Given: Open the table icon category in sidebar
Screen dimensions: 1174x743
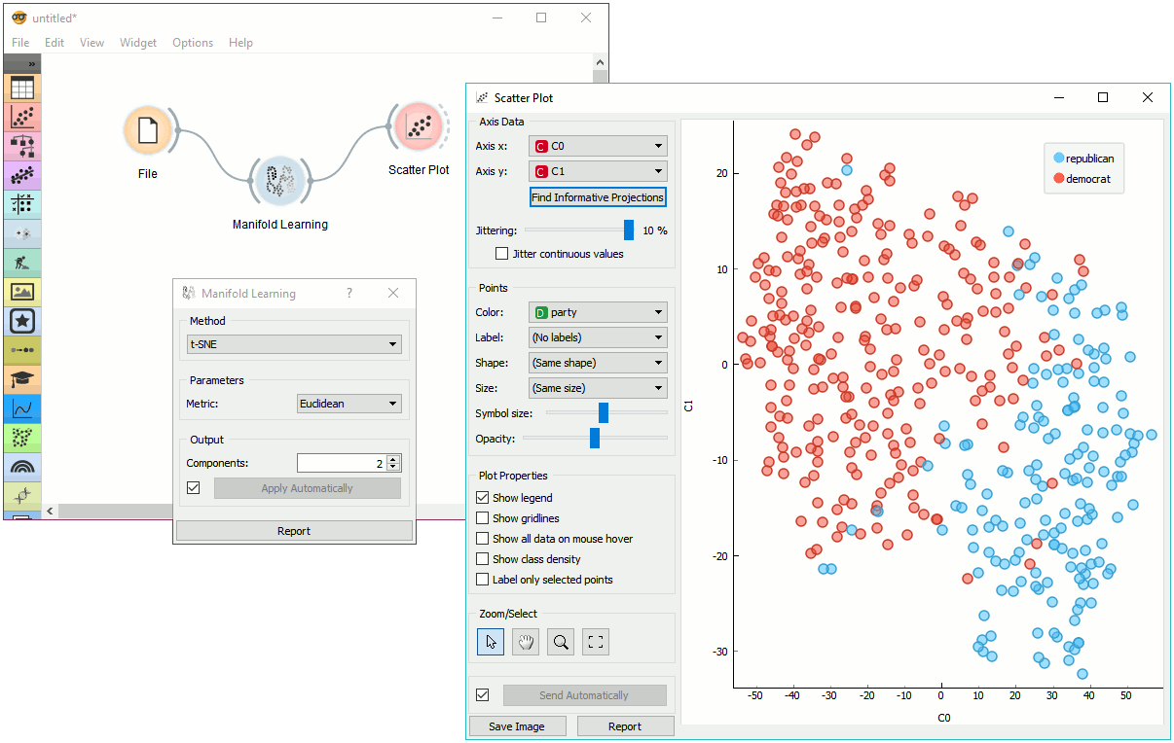Looking at the screenshot, I should pyautogui.click(x=21, y=88).
